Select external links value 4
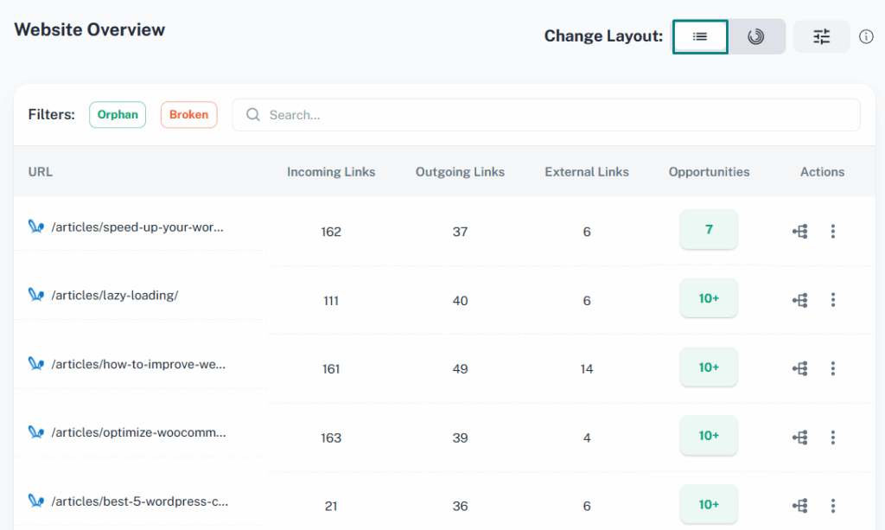Viewport: 885px width, 530px height. 587,438
